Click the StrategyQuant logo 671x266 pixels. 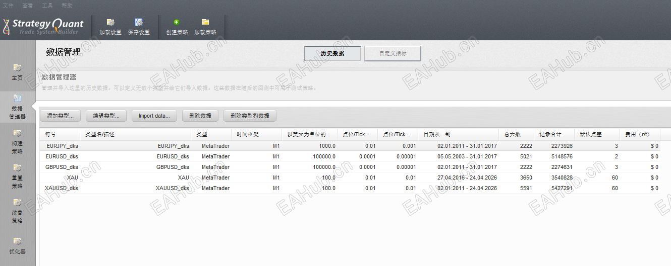(x=43, y=26)
